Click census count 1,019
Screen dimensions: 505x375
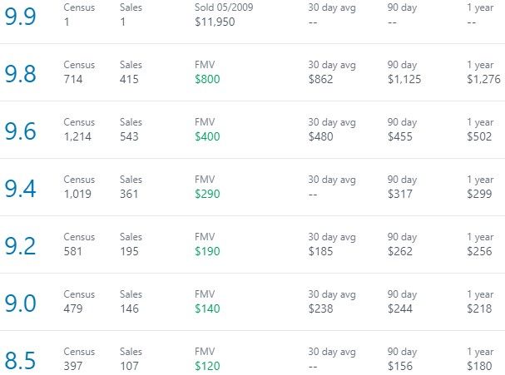tap(77, 194)
